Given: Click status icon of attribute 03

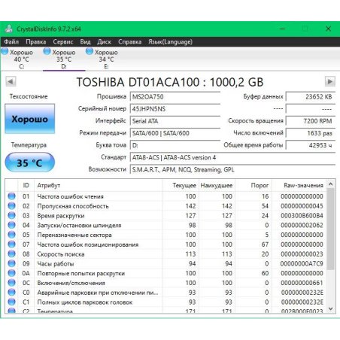Looking at the screenshot, I should point(11,215).
